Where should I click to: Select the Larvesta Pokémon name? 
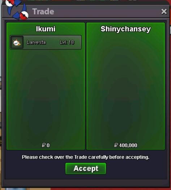(36, 42)
